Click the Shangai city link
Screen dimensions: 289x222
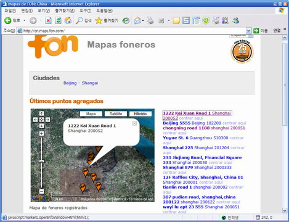pyautogui.click(x=90, y=83)
